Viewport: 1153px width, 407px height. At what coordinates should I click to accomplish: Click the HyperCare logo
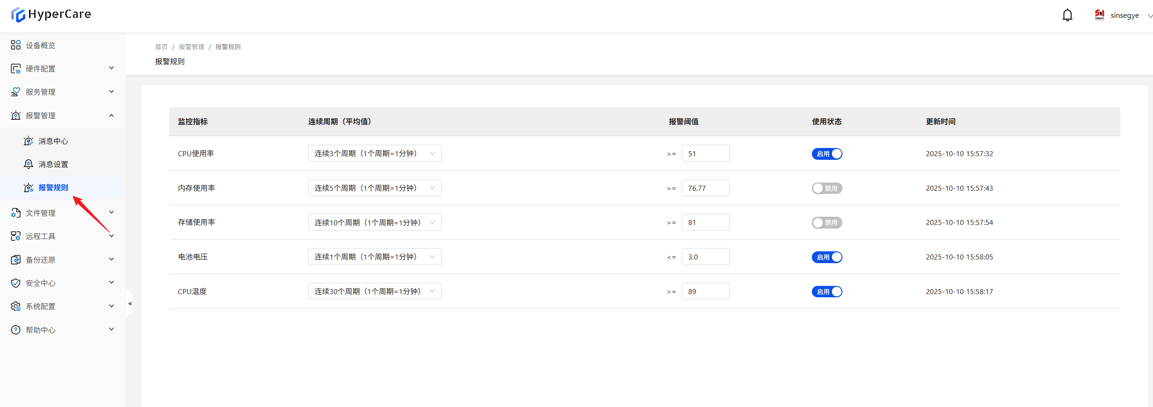tap(51, 15)
